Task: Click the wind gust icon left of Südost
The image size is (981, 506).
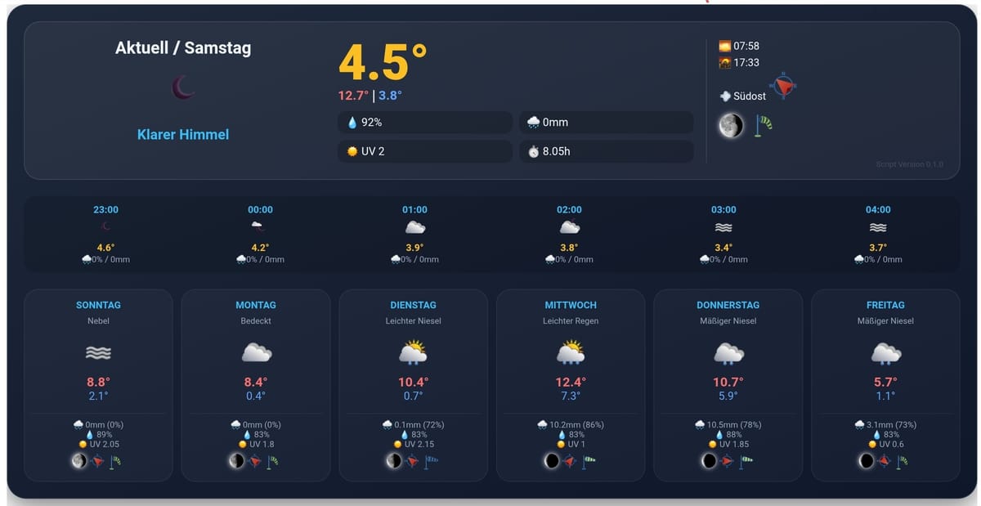Action: [724, 96]
